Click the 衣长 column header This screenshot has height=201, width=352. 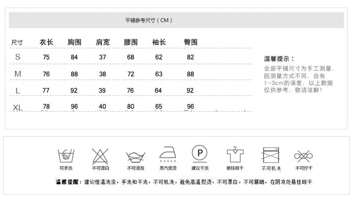[46, 42]
